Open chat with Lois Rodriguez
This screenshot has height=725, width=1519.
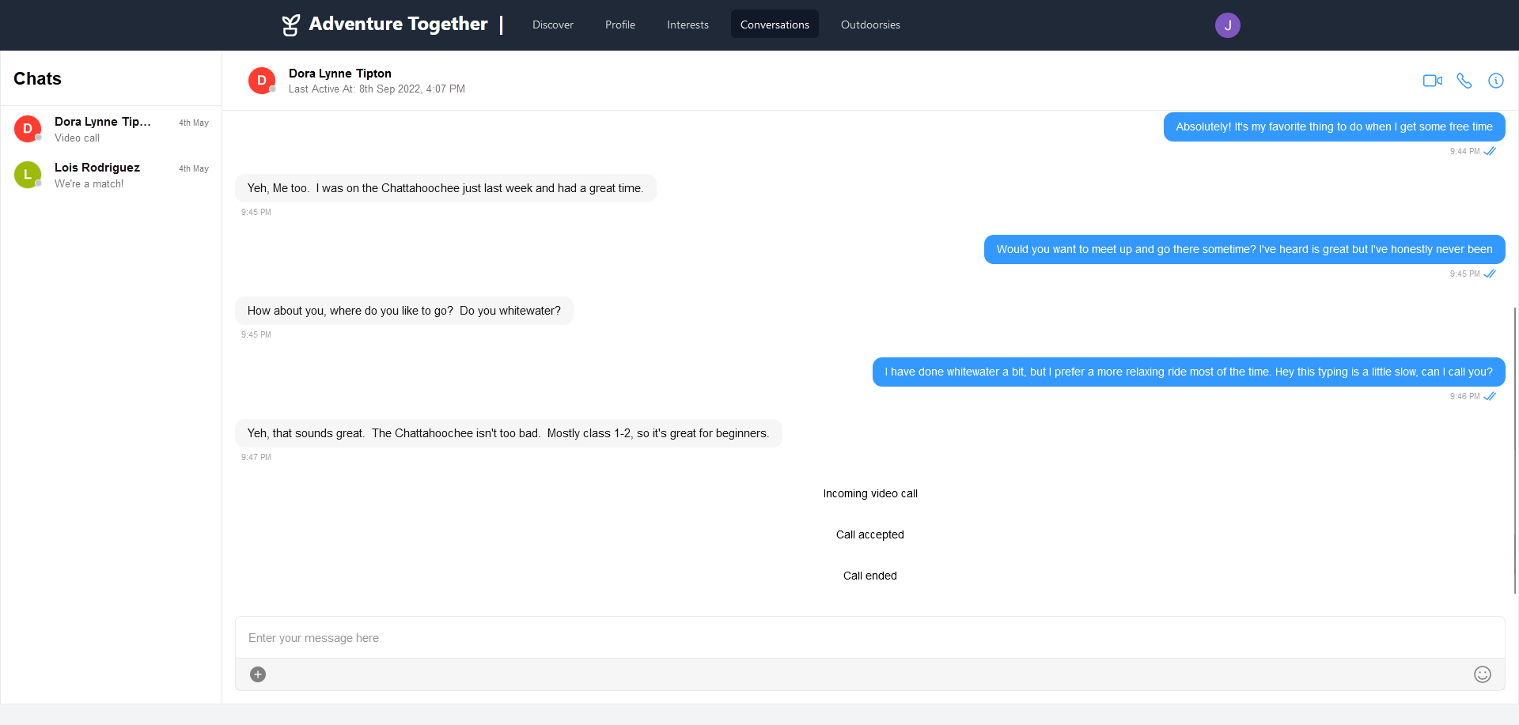coord(112,175)
